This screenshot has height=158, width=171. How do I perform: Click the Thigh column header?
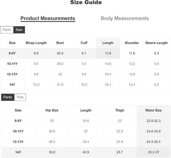[120, 110]
